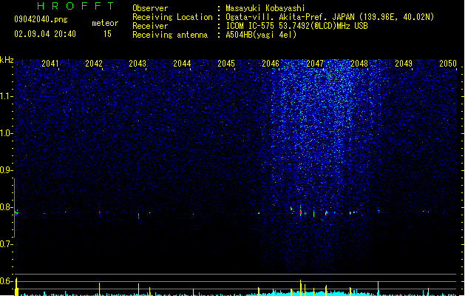Click the 2046 time marker
This screenshot has width=465, height=296.
[x=271, y=63]
